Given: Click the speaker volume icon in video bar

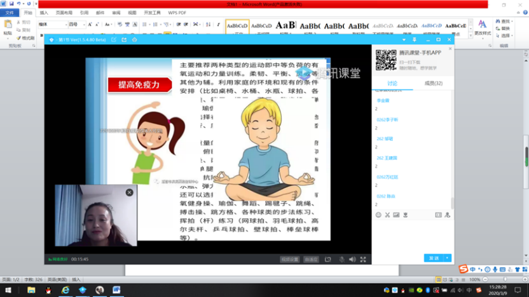Looking at the screenshot, I should click(x=352, y=260).
